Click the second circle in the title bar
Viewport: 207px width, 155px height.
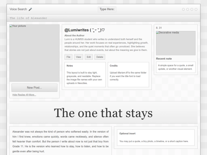[187, 9]
